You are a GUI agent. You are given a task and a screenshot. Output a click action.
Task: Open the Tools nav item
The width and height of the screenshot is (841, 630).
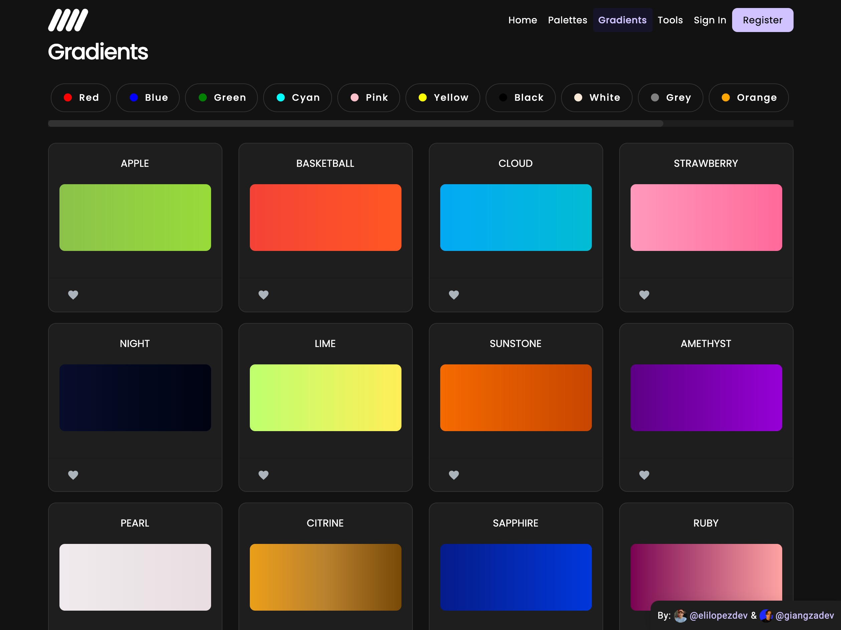(670, 20)
